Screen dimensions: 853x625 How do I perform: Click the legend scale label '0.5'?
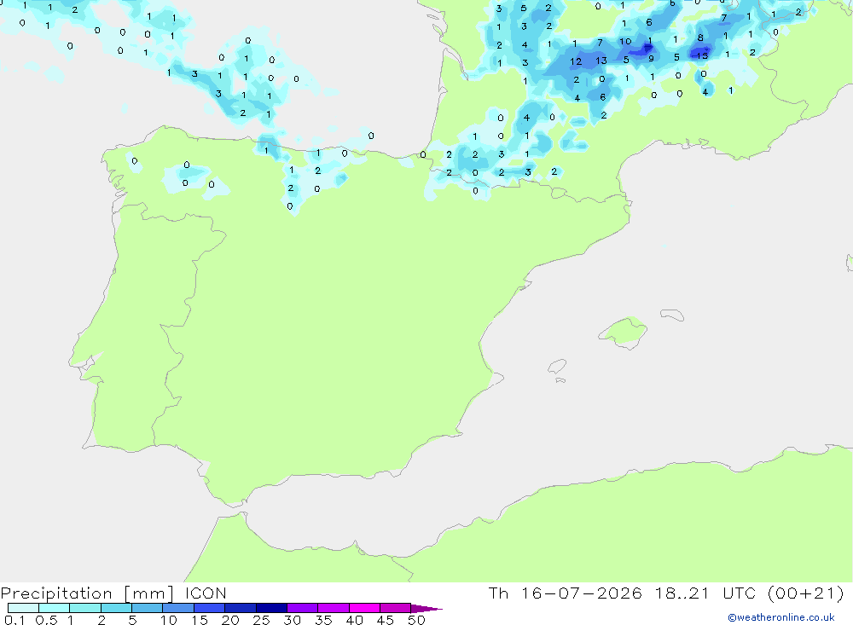coord(46,620)
